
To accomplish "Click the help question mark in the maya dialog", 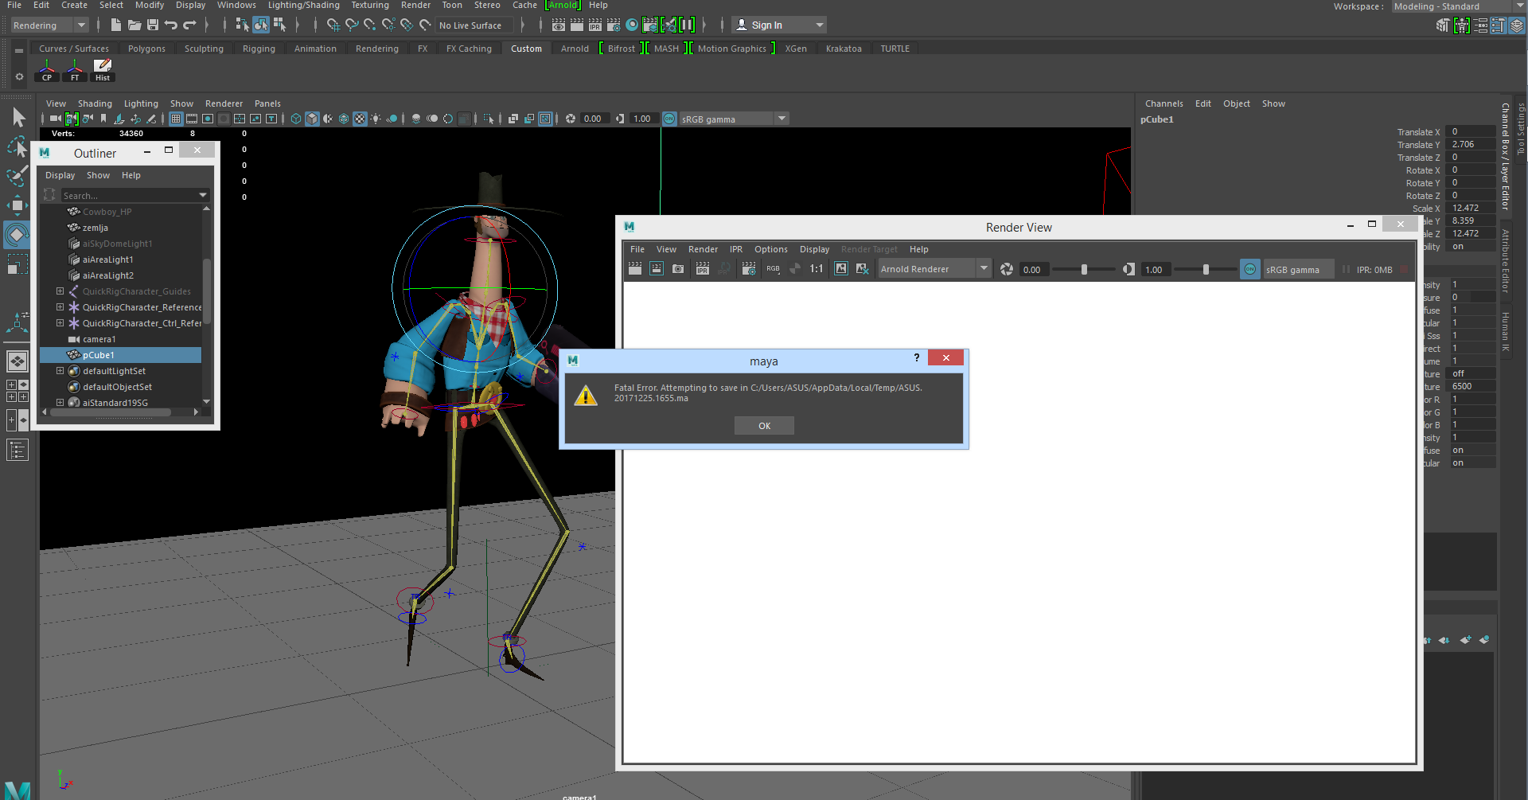I will [x=917, y=358].
